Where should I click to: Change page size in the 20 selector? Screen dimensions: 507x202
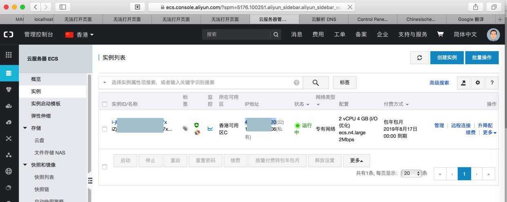411,173
